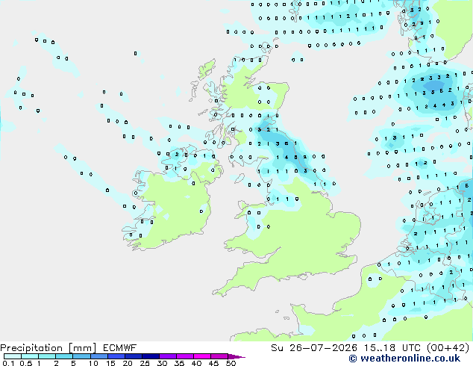473x366 pixels.
Task: Click the 30–35 mm purple legend swatch
Action: [x=168, y=356]
